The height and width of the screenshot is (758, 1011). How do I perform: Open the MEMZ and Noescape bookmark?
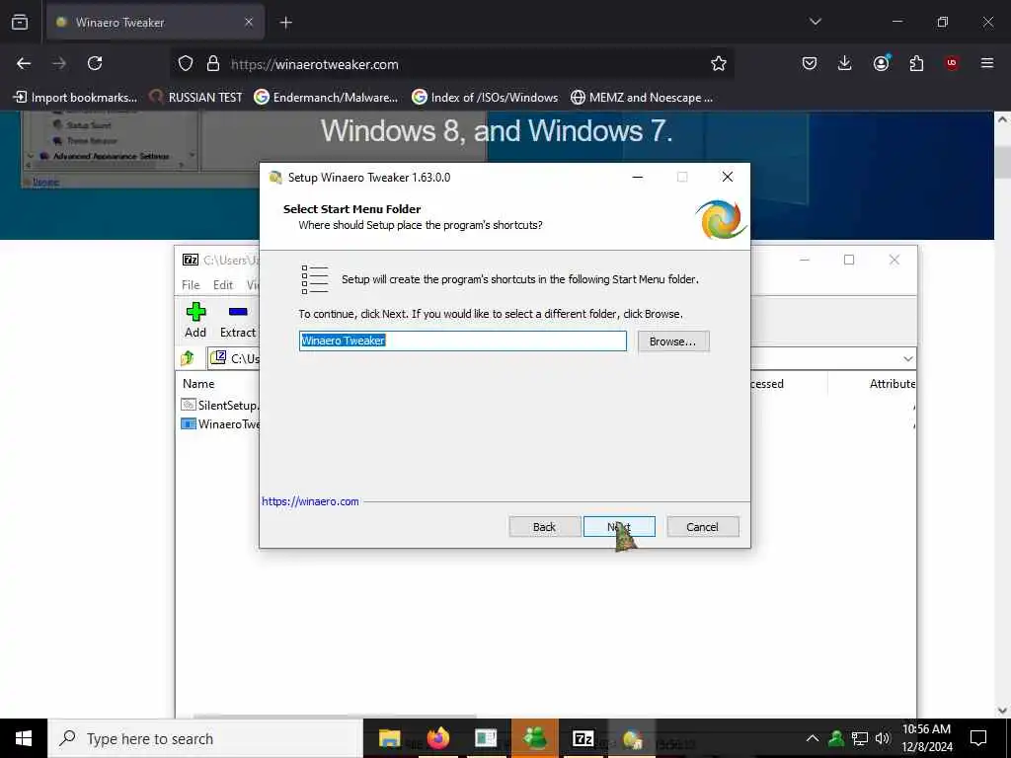click(642, 98)
